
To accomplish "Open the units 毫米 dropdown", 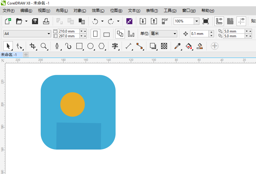I will [x=175, y=34].
